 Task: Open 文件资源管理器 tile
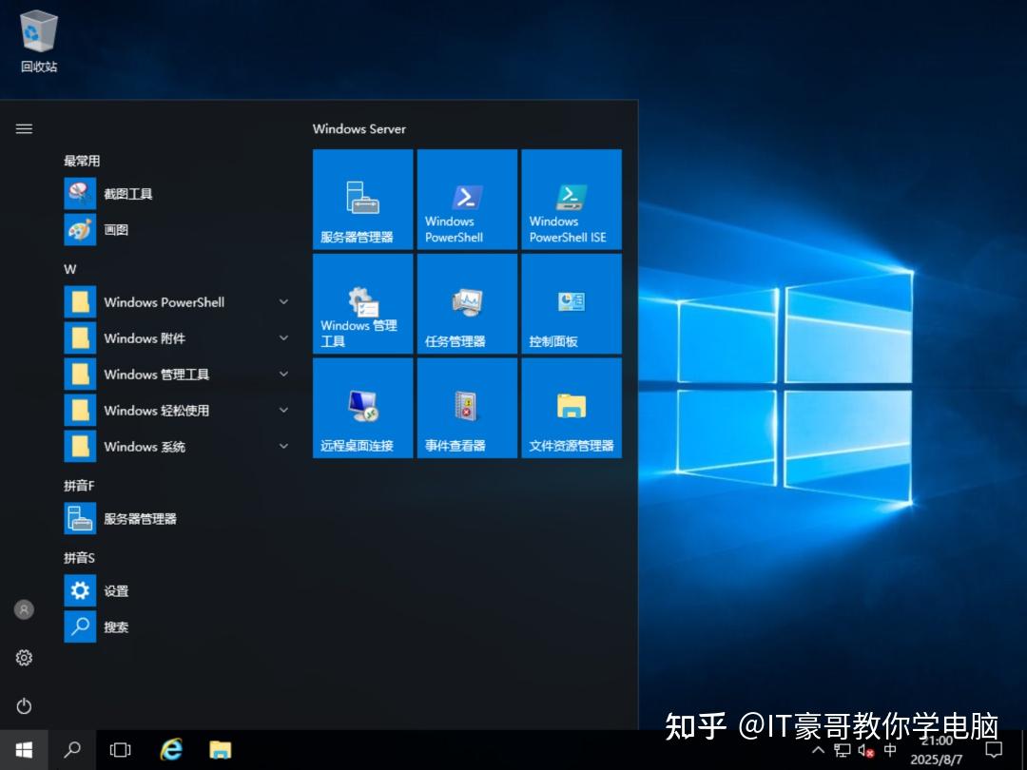click(572, 407)
